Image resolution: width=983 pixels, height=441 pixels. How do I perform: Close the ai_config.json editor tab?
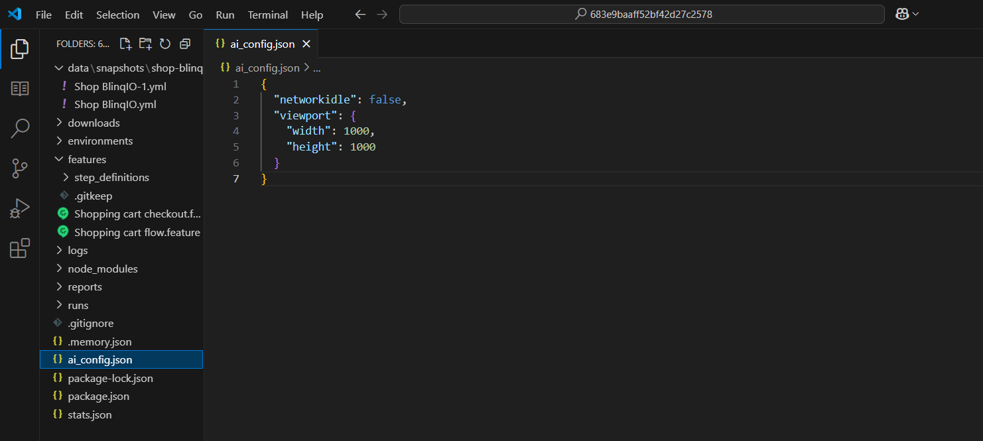click(306, 44)
